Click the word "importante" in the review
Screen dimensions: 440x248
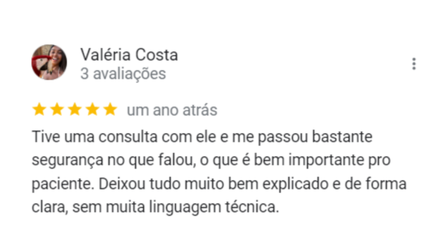click(327, 161)
